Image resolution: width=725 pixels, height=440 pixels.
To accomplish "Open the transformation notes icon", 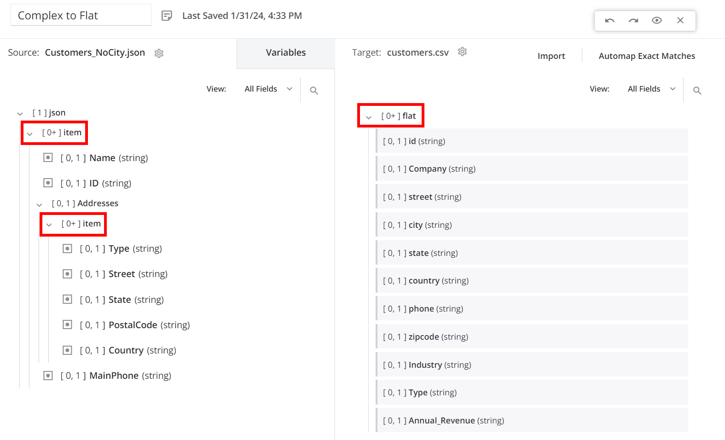I will (167, 16).
